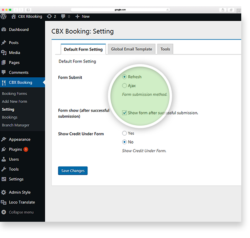Click the Collapse menu arrow icon
This screenshot has width=250, height=238.
(4, 212)
